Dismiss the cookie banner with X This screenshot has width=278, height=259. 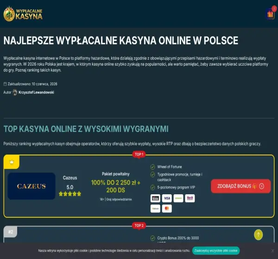[x=273, y=251]
